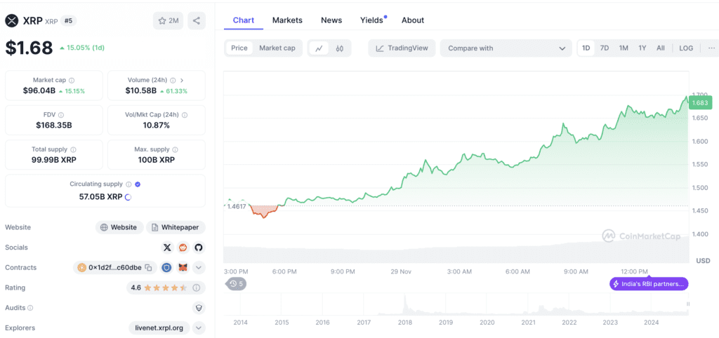The image size is (719, 338).
Task: Click the 10.87% Vol/Mkt Cap value
Action: tap(157, 125)
